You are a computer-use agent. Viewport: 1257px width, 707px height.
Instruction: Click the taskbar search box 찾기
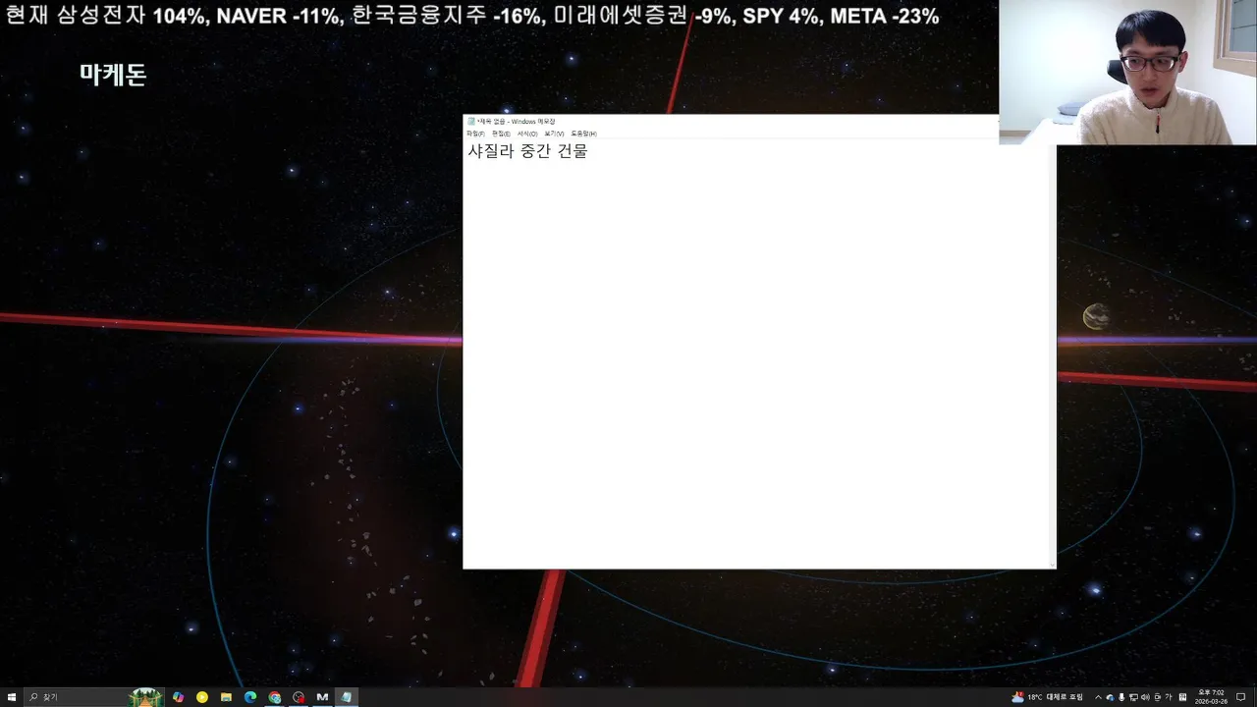click(93, 697)
